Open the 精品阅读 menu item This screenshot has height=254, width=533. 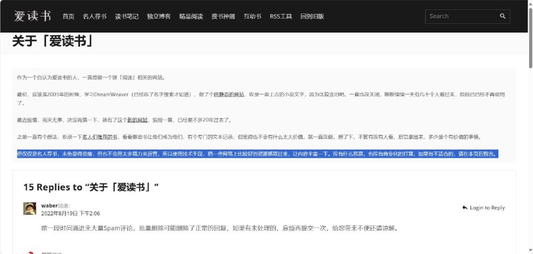tap(191, 16)
